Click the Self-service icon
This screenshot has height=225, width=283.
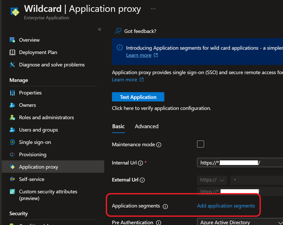[x=12, y=179]
